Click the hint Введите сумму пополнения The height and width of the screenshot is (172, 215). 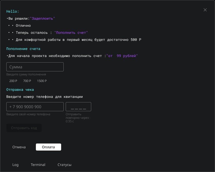[26, 74]
